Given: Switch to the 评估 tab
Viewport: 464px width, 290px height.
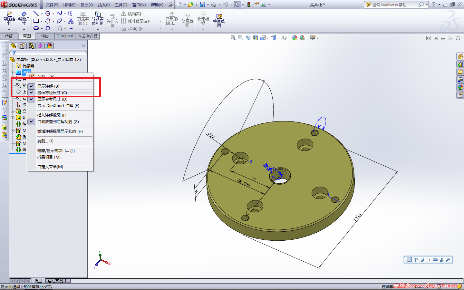Looking at the screenshot, I should [x=45, y=36].
